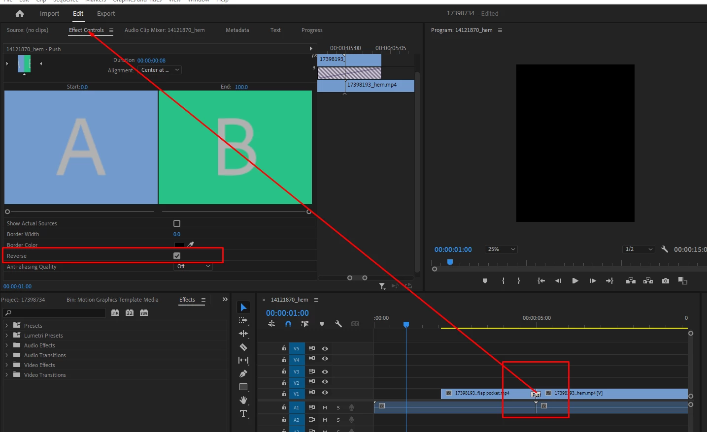The image size is (707, 432).
Task: Click the Insert and overwrite sequences as nests icon
Action: [x=271, y=324]
